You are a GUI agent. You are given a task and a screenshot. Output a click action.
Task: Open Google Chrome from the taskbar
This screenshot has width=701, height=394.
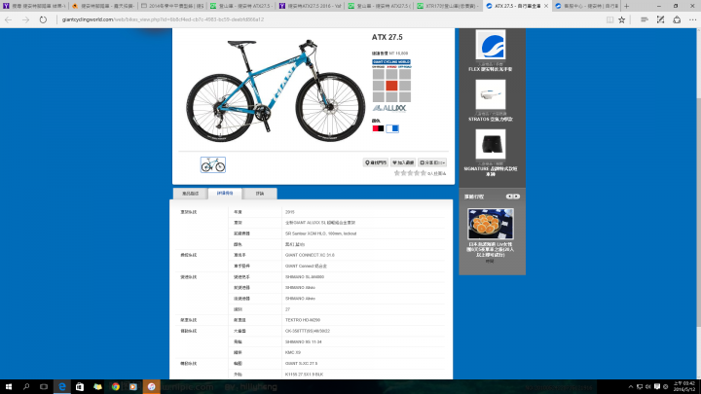coord(115,387)
